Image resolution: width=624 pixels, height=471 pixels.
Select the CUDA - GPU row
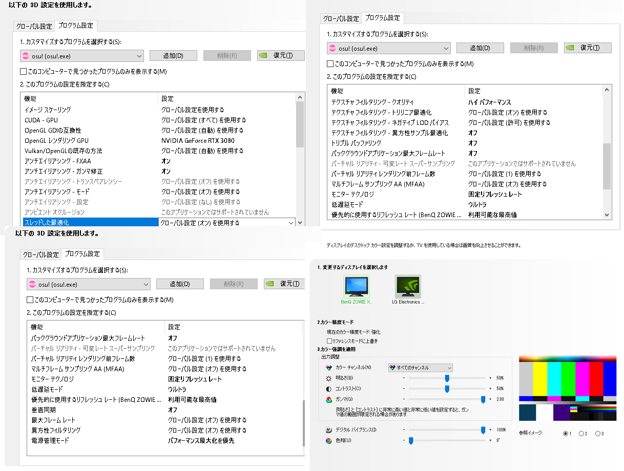(x=159, y=120)
